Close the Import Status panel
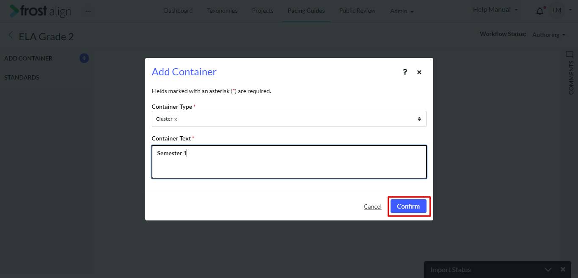The height and width of the screenshot is (278, 578). 563,270
